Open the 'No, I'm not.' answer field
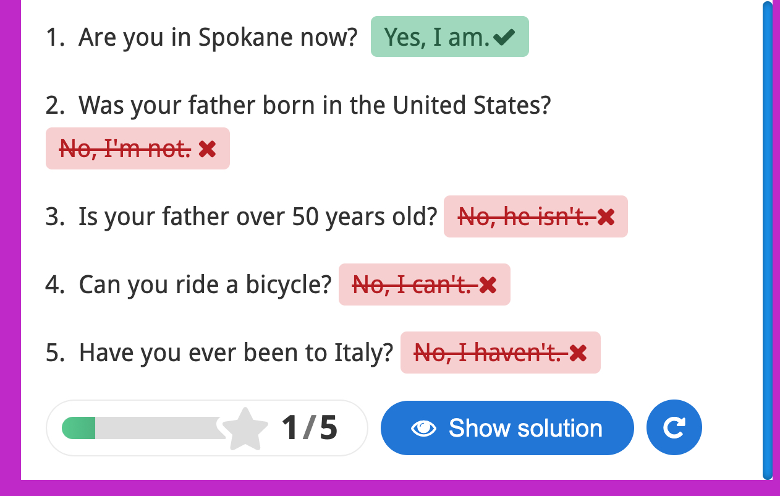 pyautogui.click(x=138, y=148)
